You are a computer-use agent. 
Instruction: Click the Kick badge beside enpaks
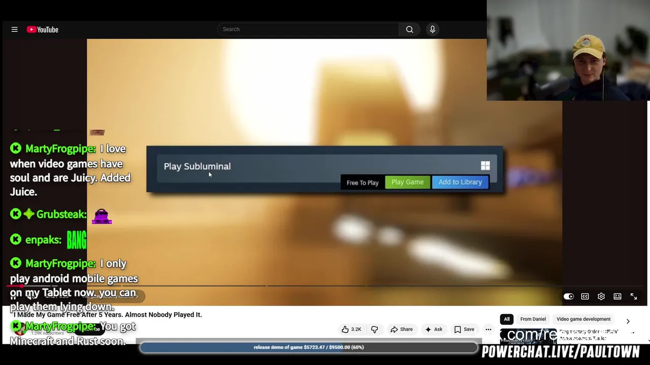click(16, 239)
